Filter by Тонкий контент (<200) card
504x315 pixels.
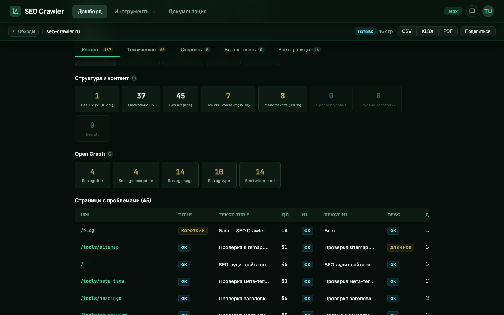(x=228, y=99)
